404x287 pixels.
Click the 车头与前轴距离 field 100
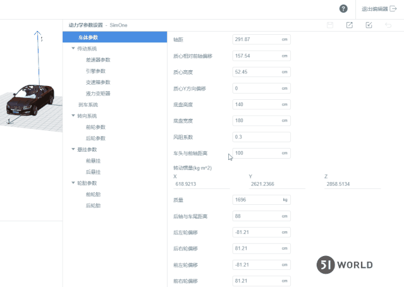(261, 153)
